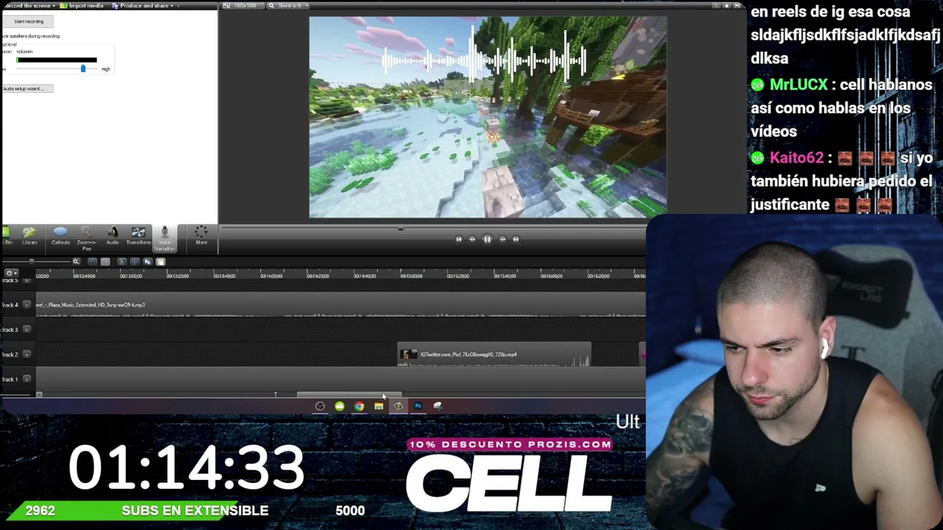The width and height of the screenshot is (943, 530).
Task: Toggle the lock on Track 2
Action: (x=27, y=354)
